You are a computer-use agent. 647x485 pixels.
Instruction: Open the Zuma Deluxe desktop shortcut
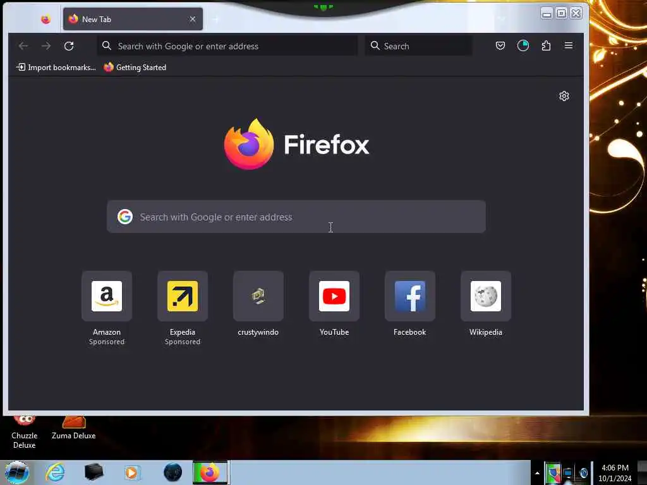coord(73,428)
